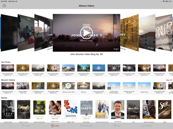Select the carousel card showing duration 11:56

(129, 33)
